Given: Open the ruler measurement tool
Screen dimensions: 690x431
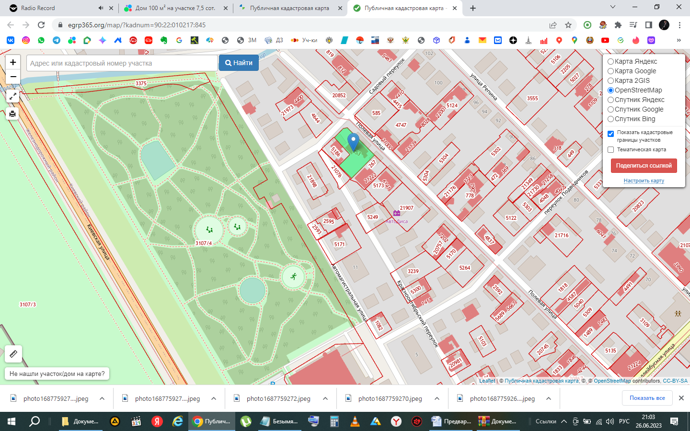Looking at the screenshot, I should click(x=13, y=354).
